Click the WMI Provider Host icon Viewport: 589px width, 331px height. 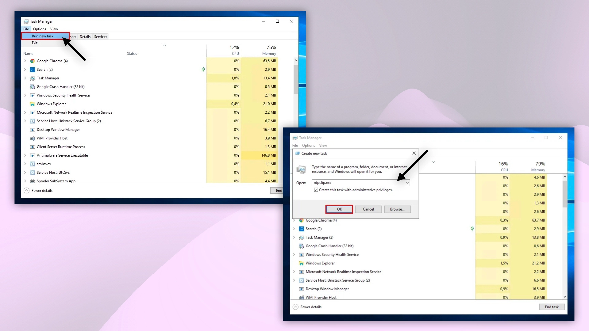33,138
